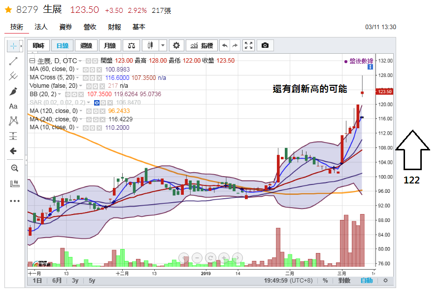Viewport: 441px width, 289px height.
Task: Open the 生展, D, OTC legend dropdown
Action: (x=80, y=61)
